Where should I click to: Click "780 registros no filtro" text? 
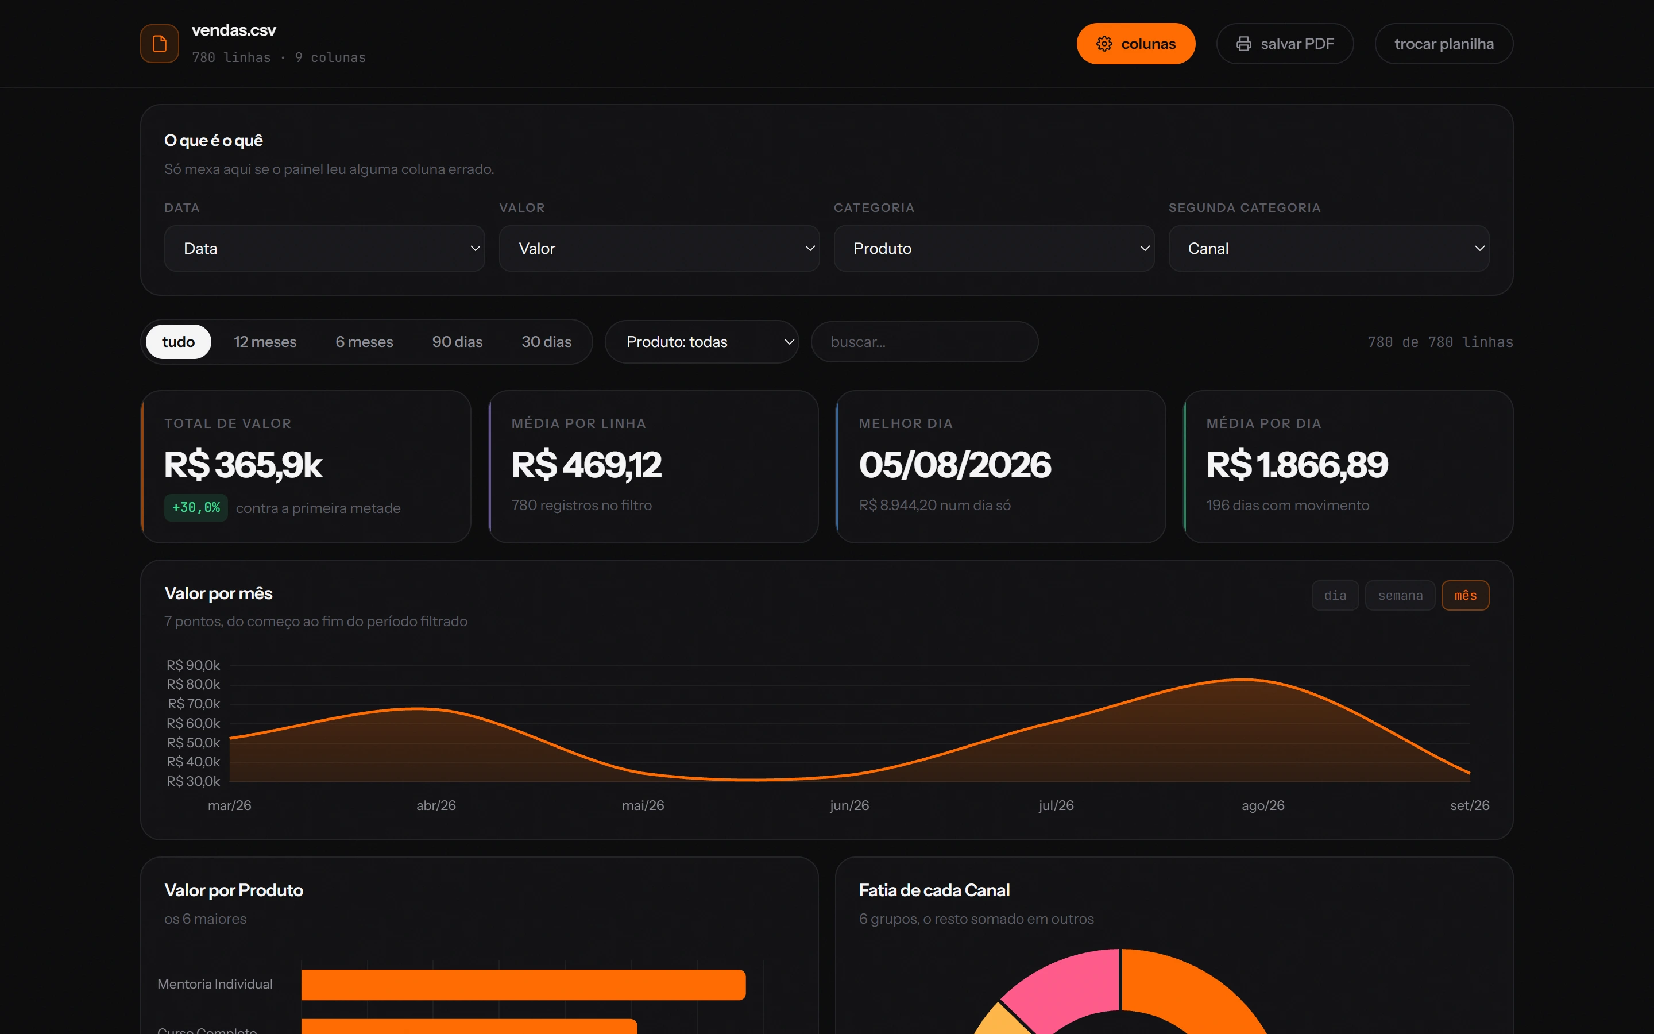(x=582, y=506)
